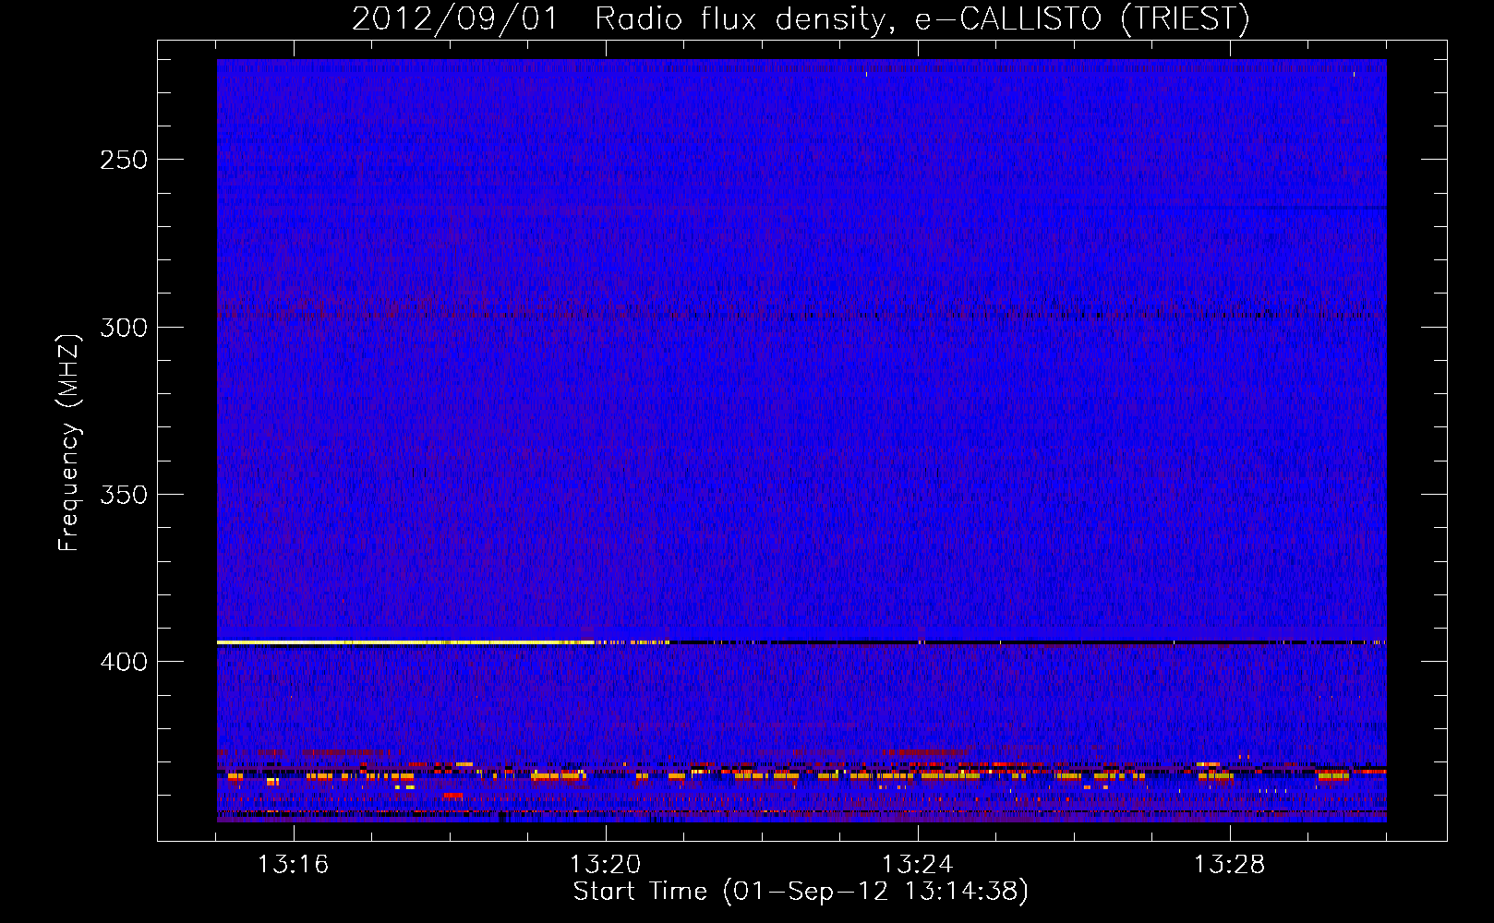Click the 'Frequency (MHZ)' axis label
Screen dimensions: 1494x923
coord(69,443)
